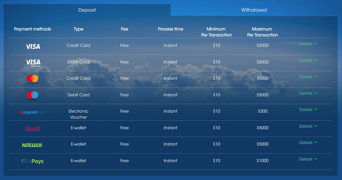Open the Withdrawal tab
The image size is (342, 180).
(254, 10)
